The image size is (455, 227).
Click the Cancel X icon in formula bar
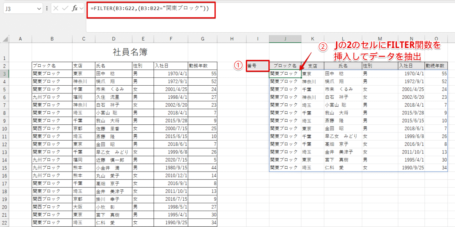point(56,9)
